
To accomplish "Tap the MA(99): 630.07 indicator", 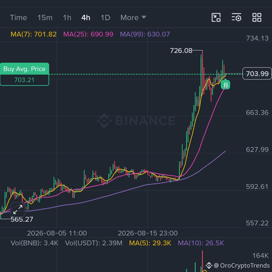I will (145, 34).
